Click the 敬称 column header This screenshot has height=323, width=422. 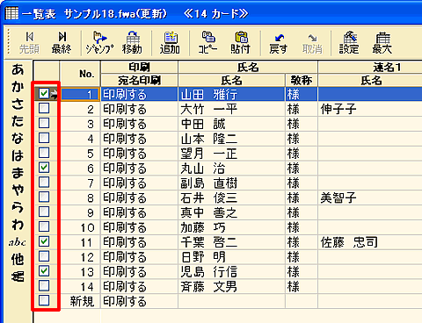pyautogui.click(x=302, y=80)
